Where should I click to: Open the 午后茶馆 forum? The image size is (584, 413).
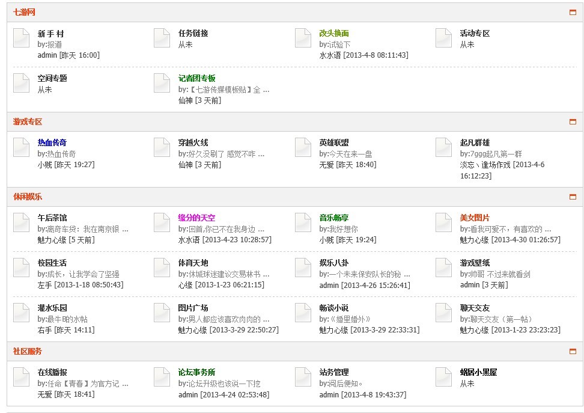pyautogui.click(x=52, y=218)
